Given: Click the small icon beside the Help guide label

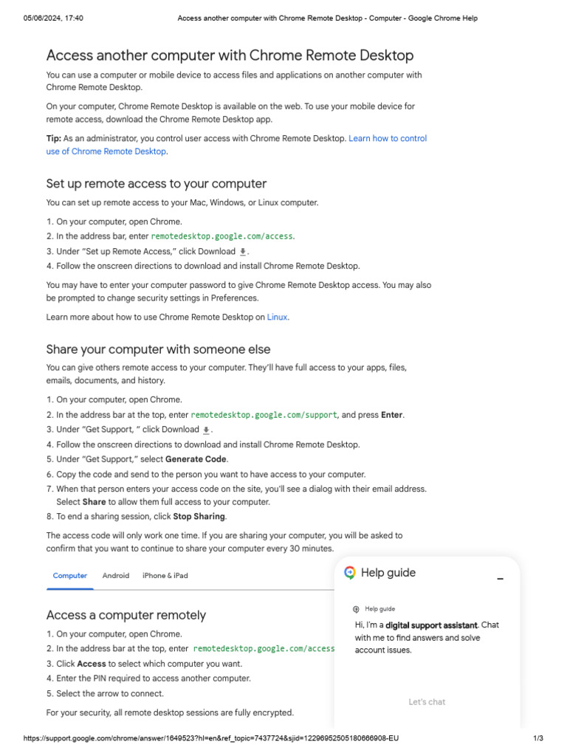Looking at the screenshot, I should point(357,609).
